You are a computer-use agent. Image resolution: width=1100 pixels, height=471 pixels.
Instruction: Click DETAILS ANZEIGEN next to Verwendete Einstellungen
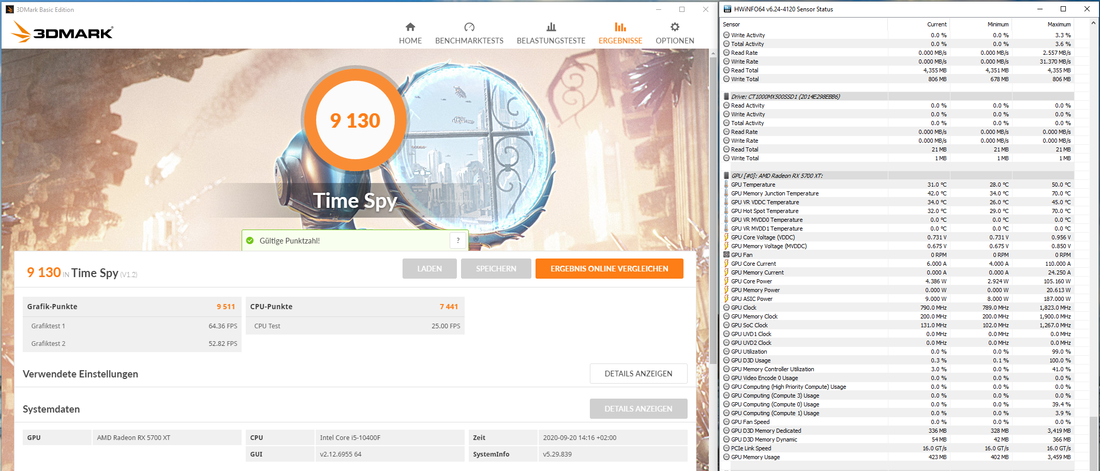(638, 373)
